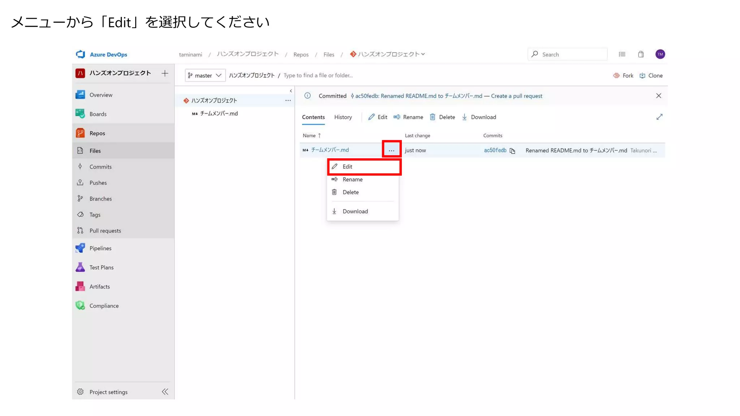This screenshot has height=416, width=740.
Task: Open the Contents tab
Action: click(313, 117)
